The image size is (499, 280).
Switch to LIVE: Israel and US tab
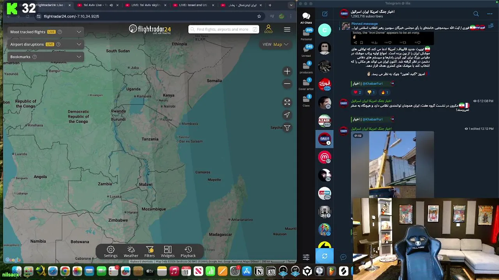[x=193, y=5]
